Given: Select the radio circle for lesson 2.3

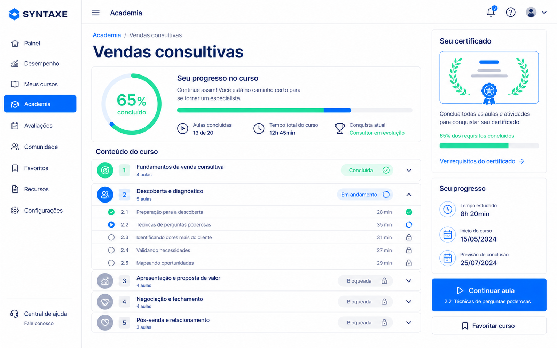Looking at the screenshot, I should point(111,237).
